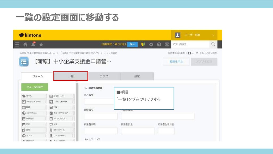Click the blue app list icon beside title
Viewport: 273px width, 154px height.
click(24, 62)
